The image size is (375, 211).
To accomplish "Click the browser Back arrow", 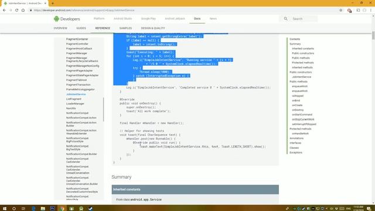I will (x=4, y=11).
